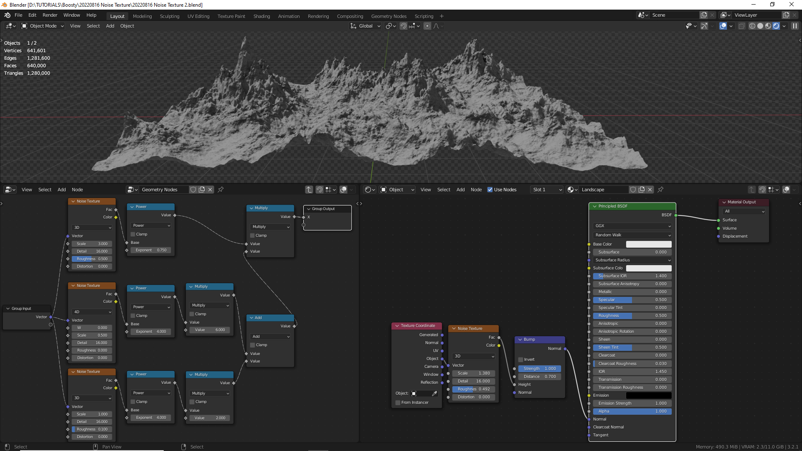The height and width of the screenshot is (451, 802).
Task: Click Node menu in shader editor
Action: [476, 190]
